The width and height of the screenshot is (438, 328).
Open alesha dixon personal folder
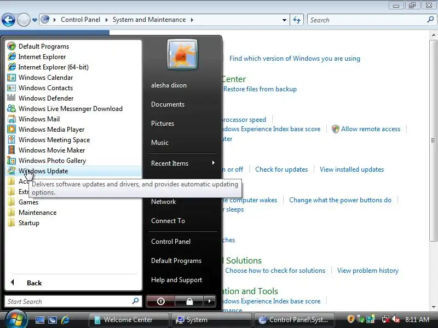click(x=169, y=85)
